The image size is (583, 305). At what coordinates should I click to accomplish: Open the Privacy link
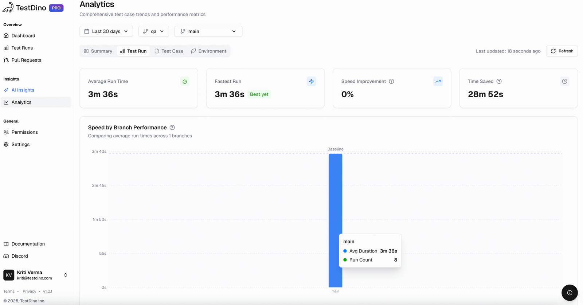pos(29,292)
